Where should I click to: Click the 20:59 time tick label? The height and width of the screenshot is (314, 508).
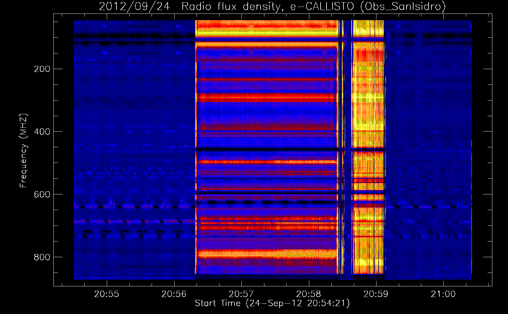coord(376,294)
